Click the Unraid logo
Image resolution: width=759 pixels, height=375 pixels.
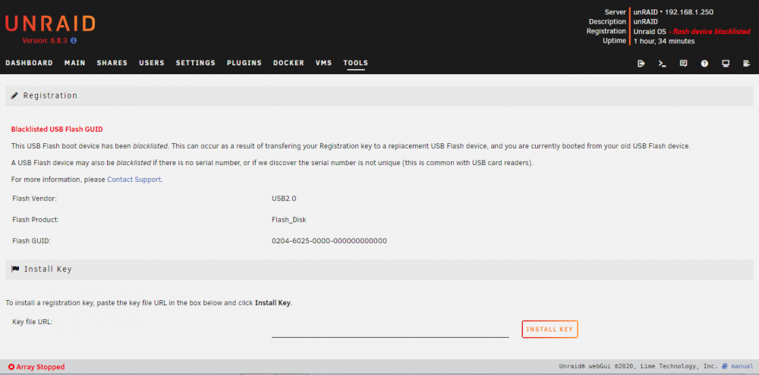(50, 23)
